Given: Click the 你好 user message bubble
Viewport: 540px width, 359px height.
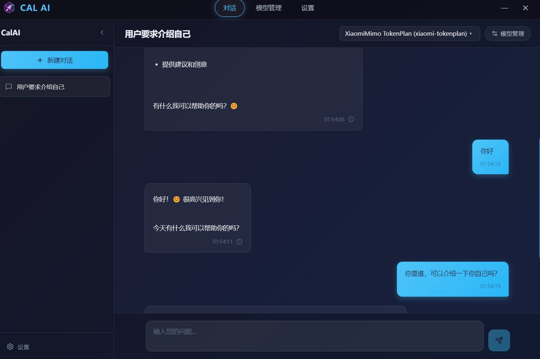Looking at the screenshot, I should (490, 157).
